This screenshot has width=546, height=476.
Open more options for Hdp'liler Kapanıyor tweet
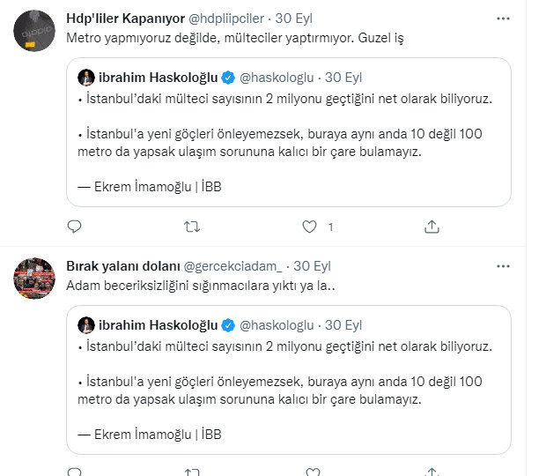[x=501, y=19]
